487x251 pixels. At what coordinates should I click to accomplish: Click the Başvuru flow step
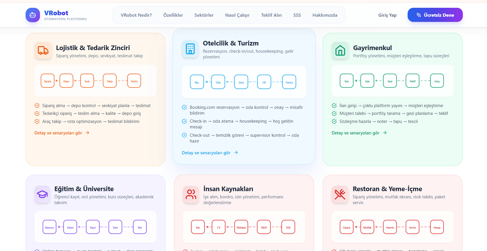(49, 227)
